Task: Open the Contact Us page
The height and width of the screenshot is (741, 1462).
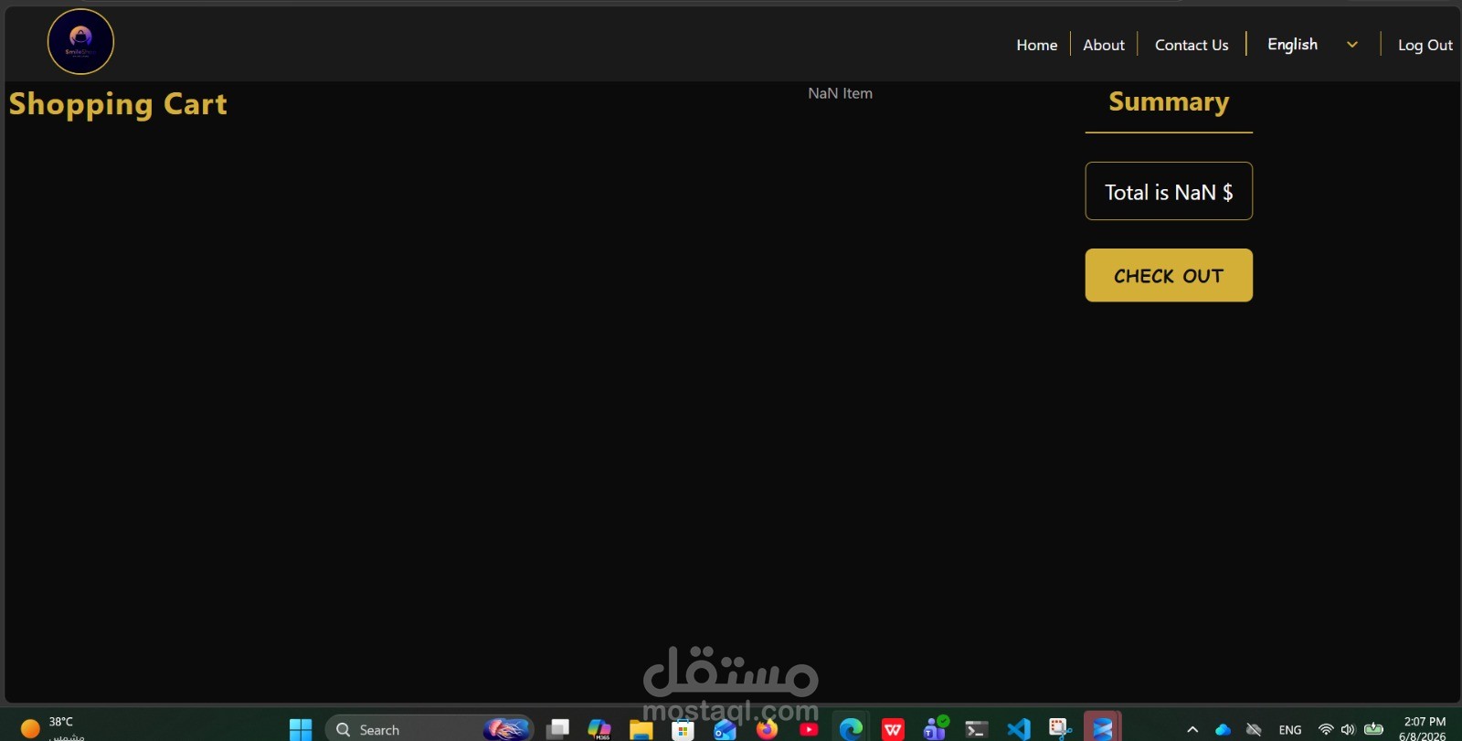Action: [x=1192, y=45]
